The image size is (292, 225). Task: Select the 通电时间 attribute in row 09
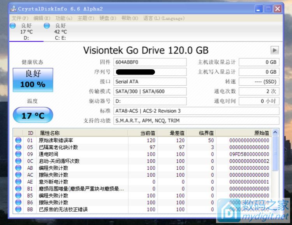(x=48, y=154)
